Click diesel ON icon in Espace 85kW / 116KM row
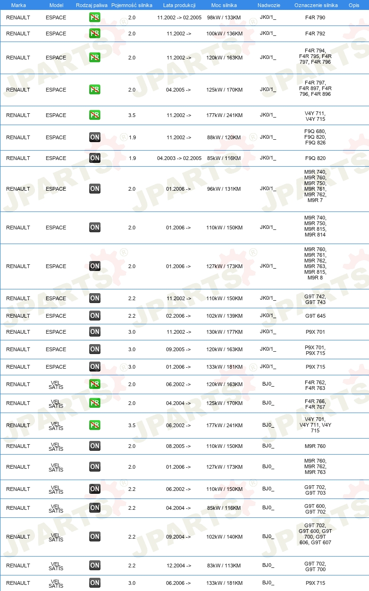The width and height of the screenshot is (369, 591). tap(95, 158)
